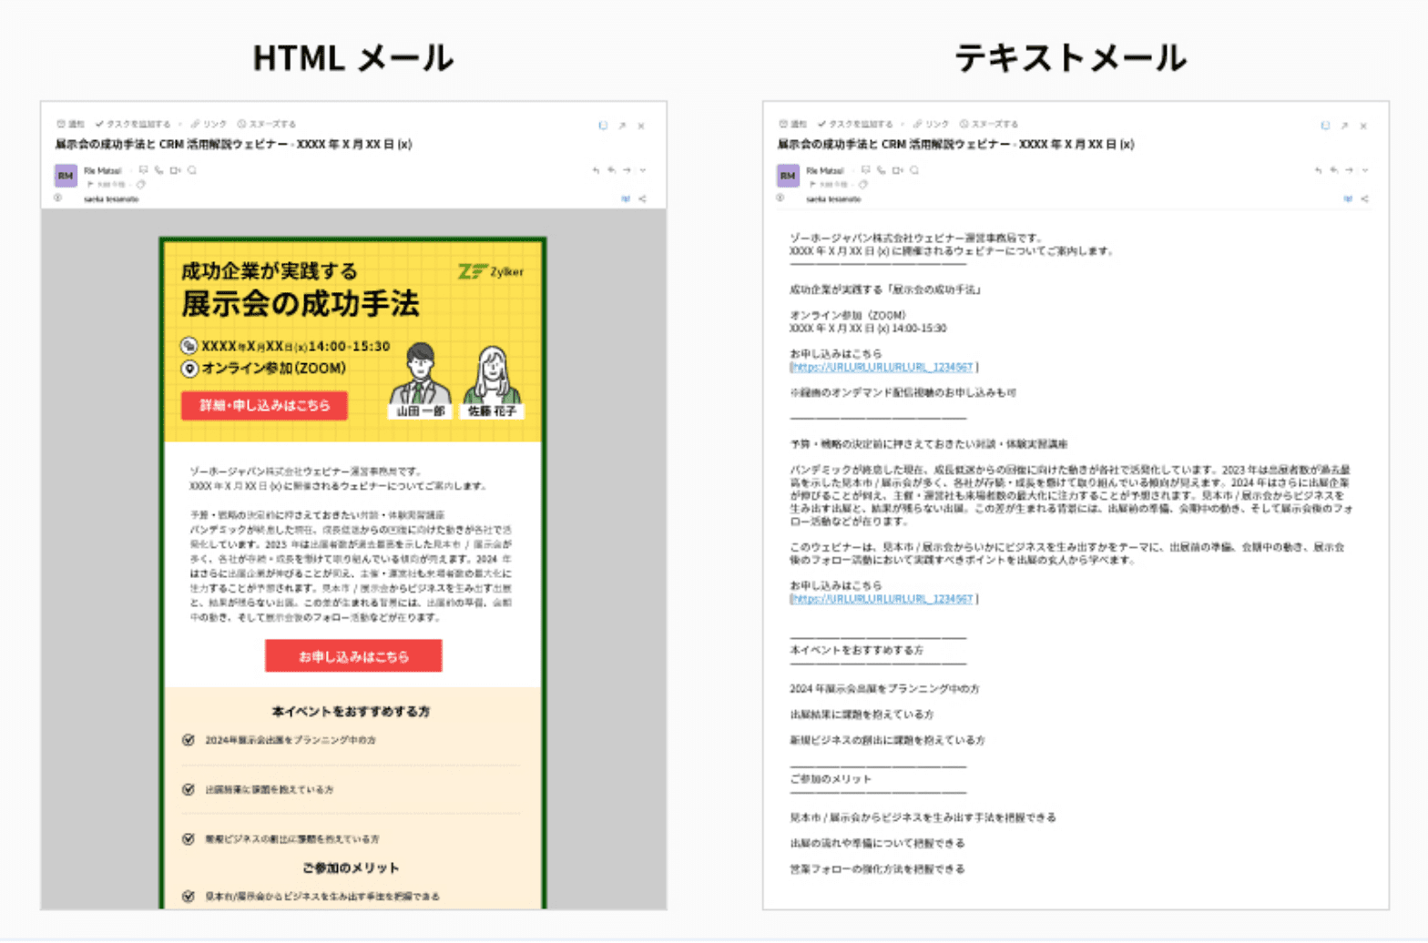
Task: Click the red お申し込みはこちら button in HTML mail body
Action: pyautogui.click(x=353, y=656)
